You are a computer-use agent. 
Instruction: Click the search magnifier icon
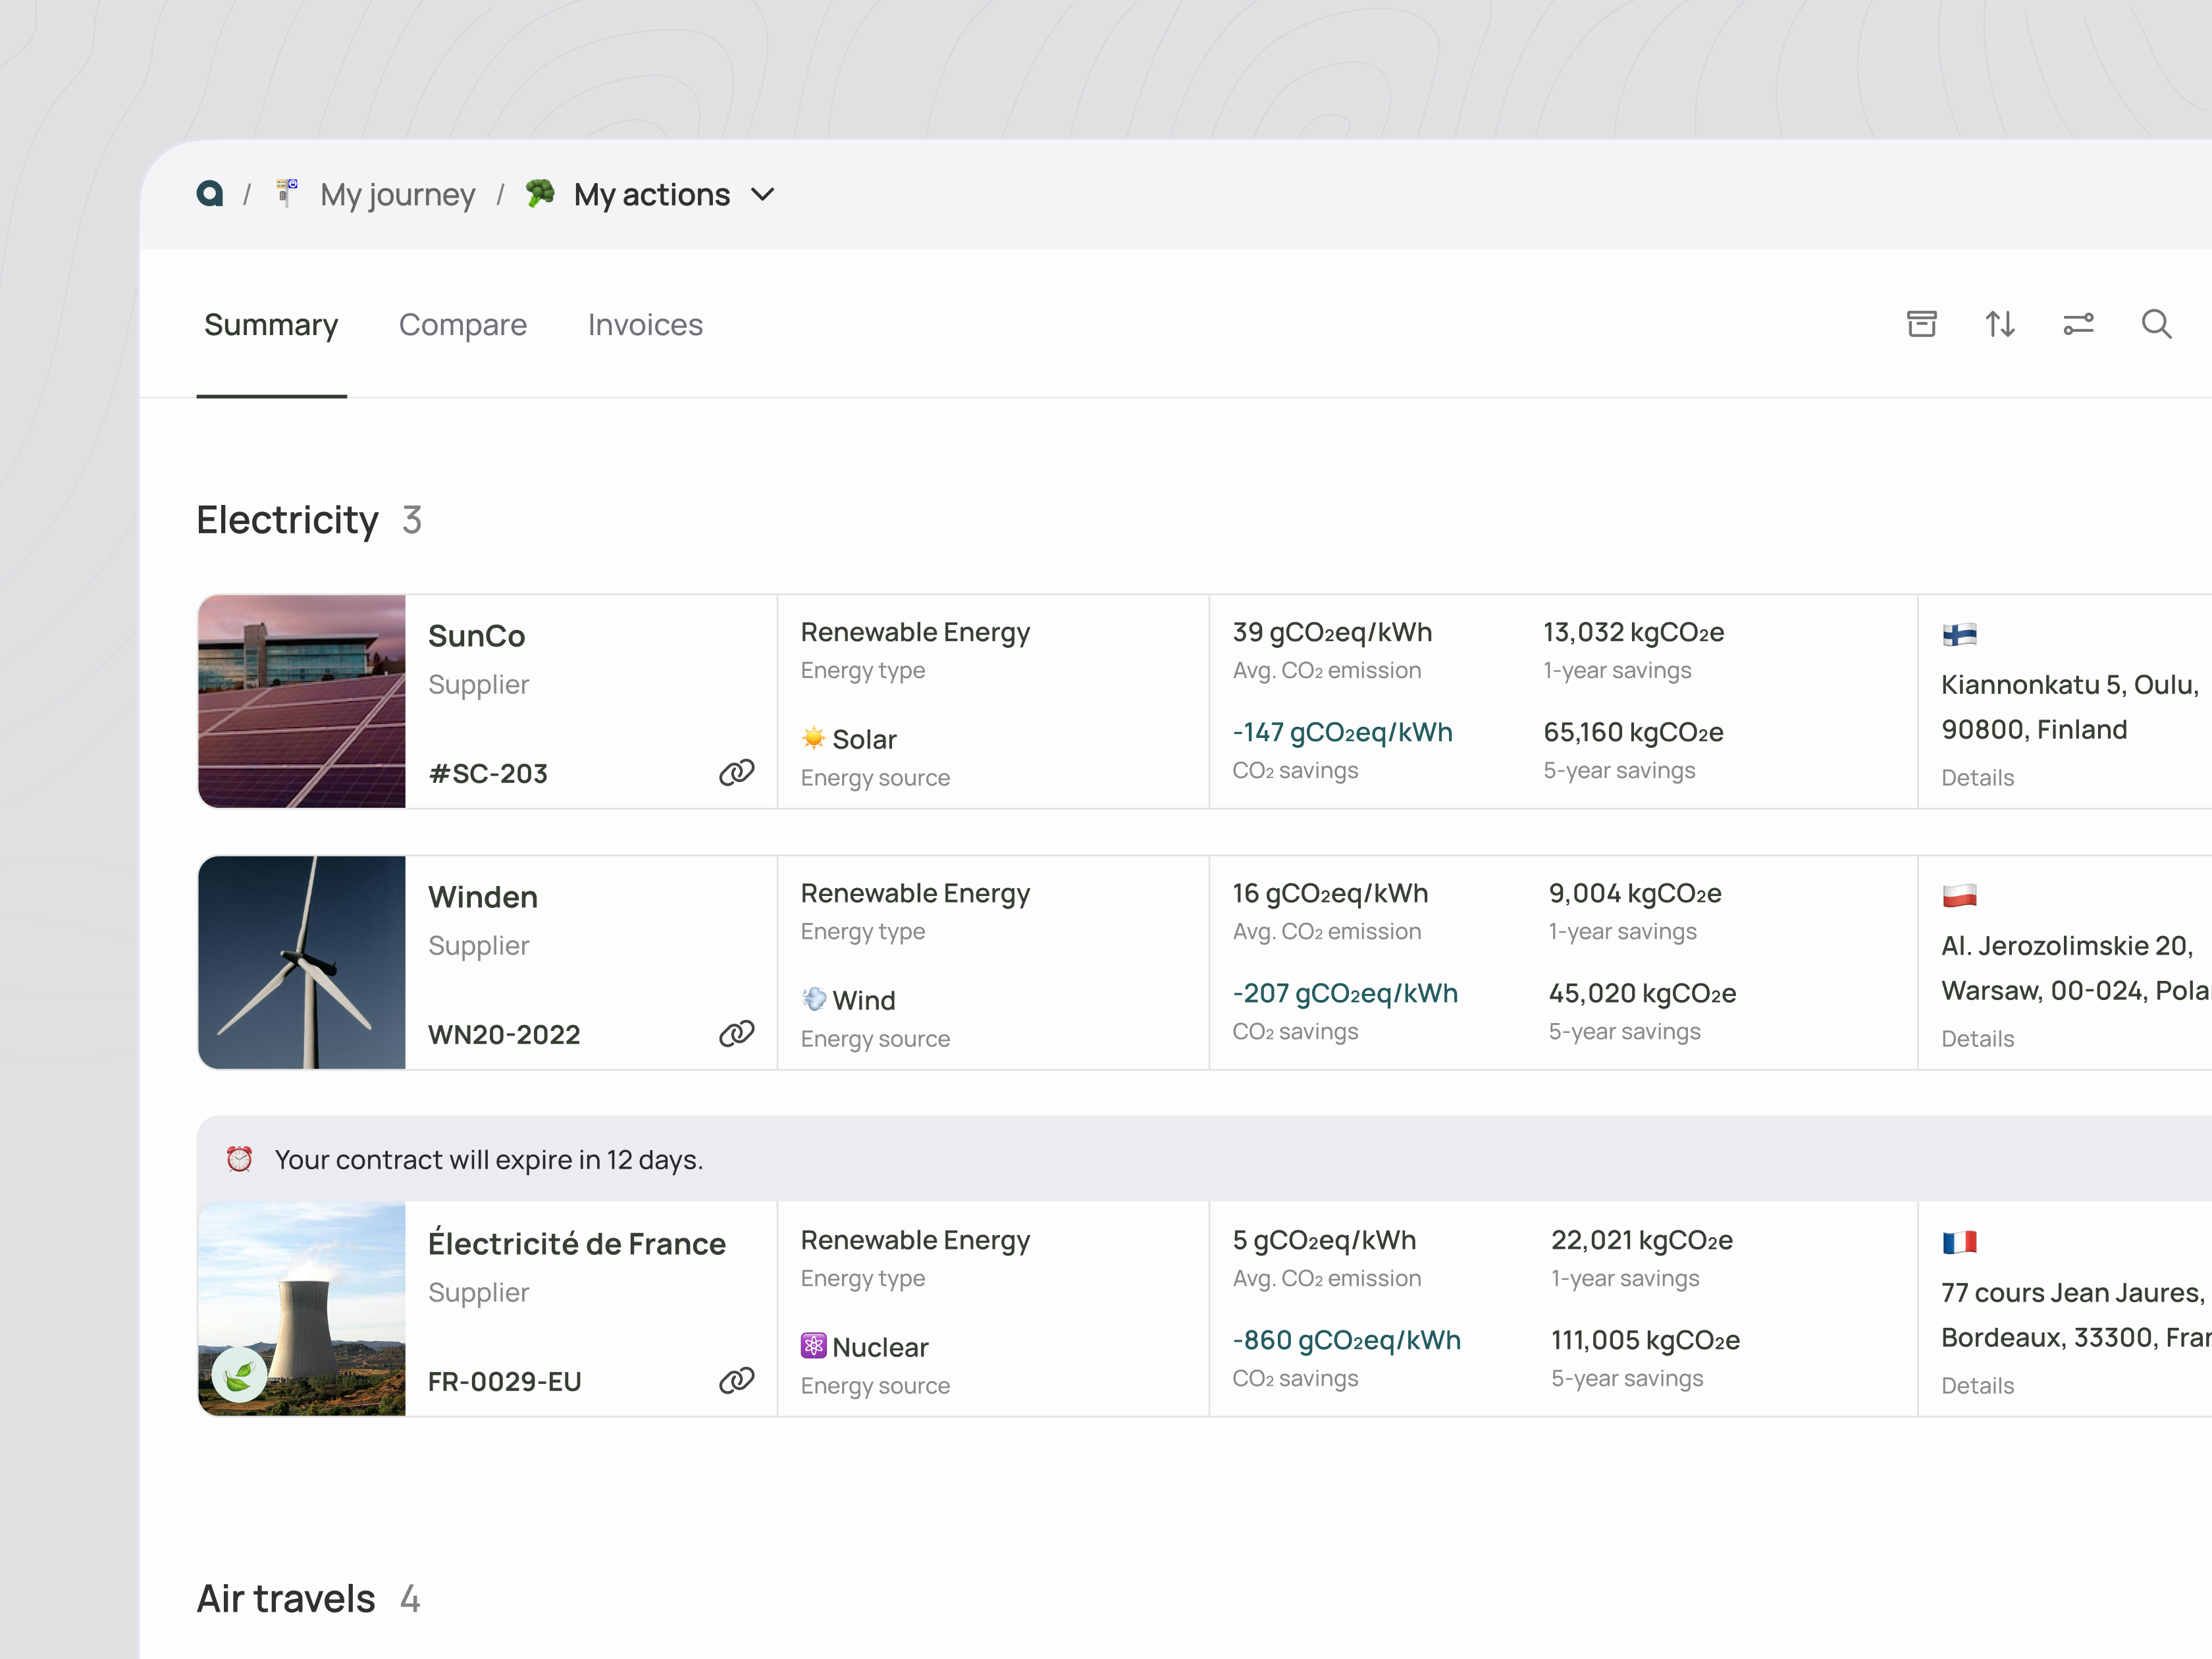tap(2156, 324)
